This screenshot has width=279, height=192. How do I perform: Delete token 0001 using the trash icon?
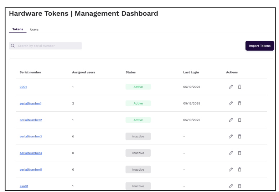coord(239,87)
